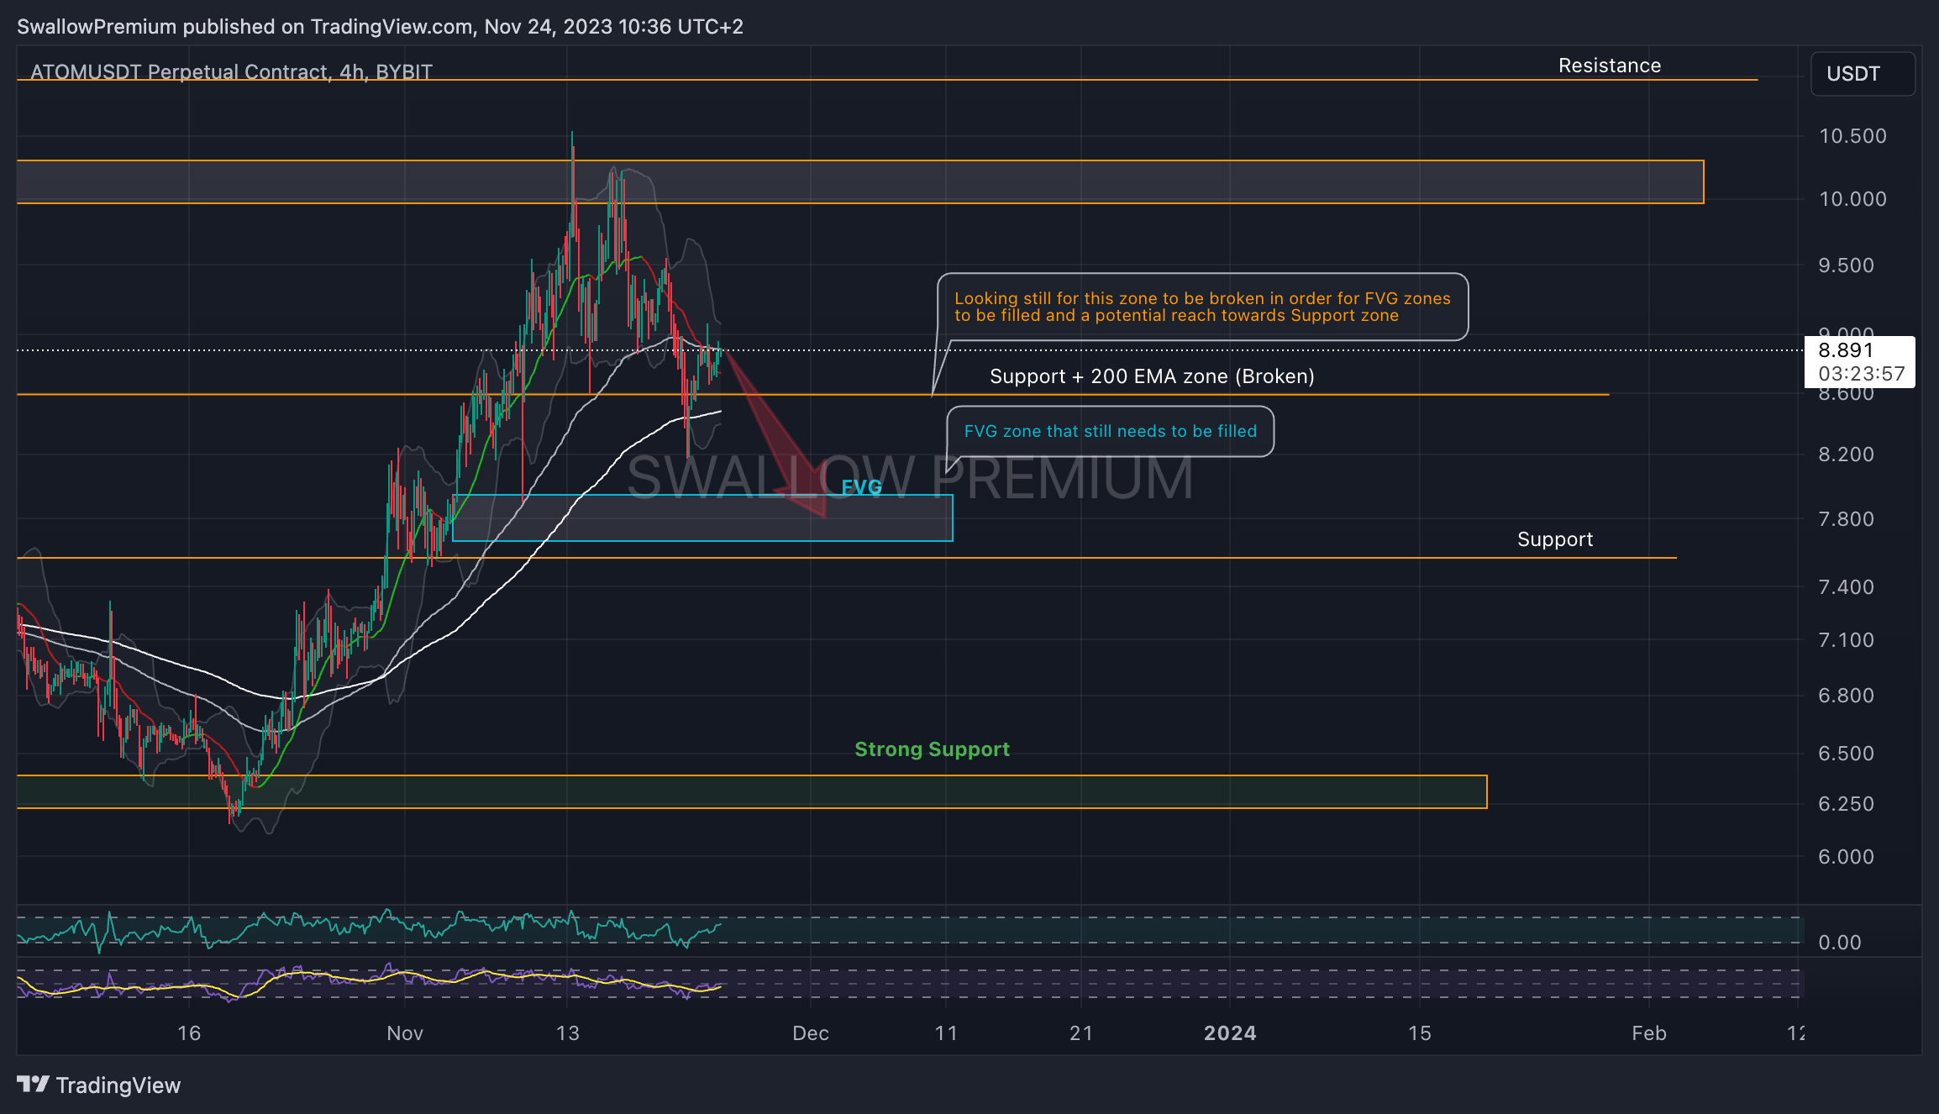Click the TradingView logo at bottom left
Image resolution: width=1939 pixels, height=1114 pixels.
(x=99, y=1085)
